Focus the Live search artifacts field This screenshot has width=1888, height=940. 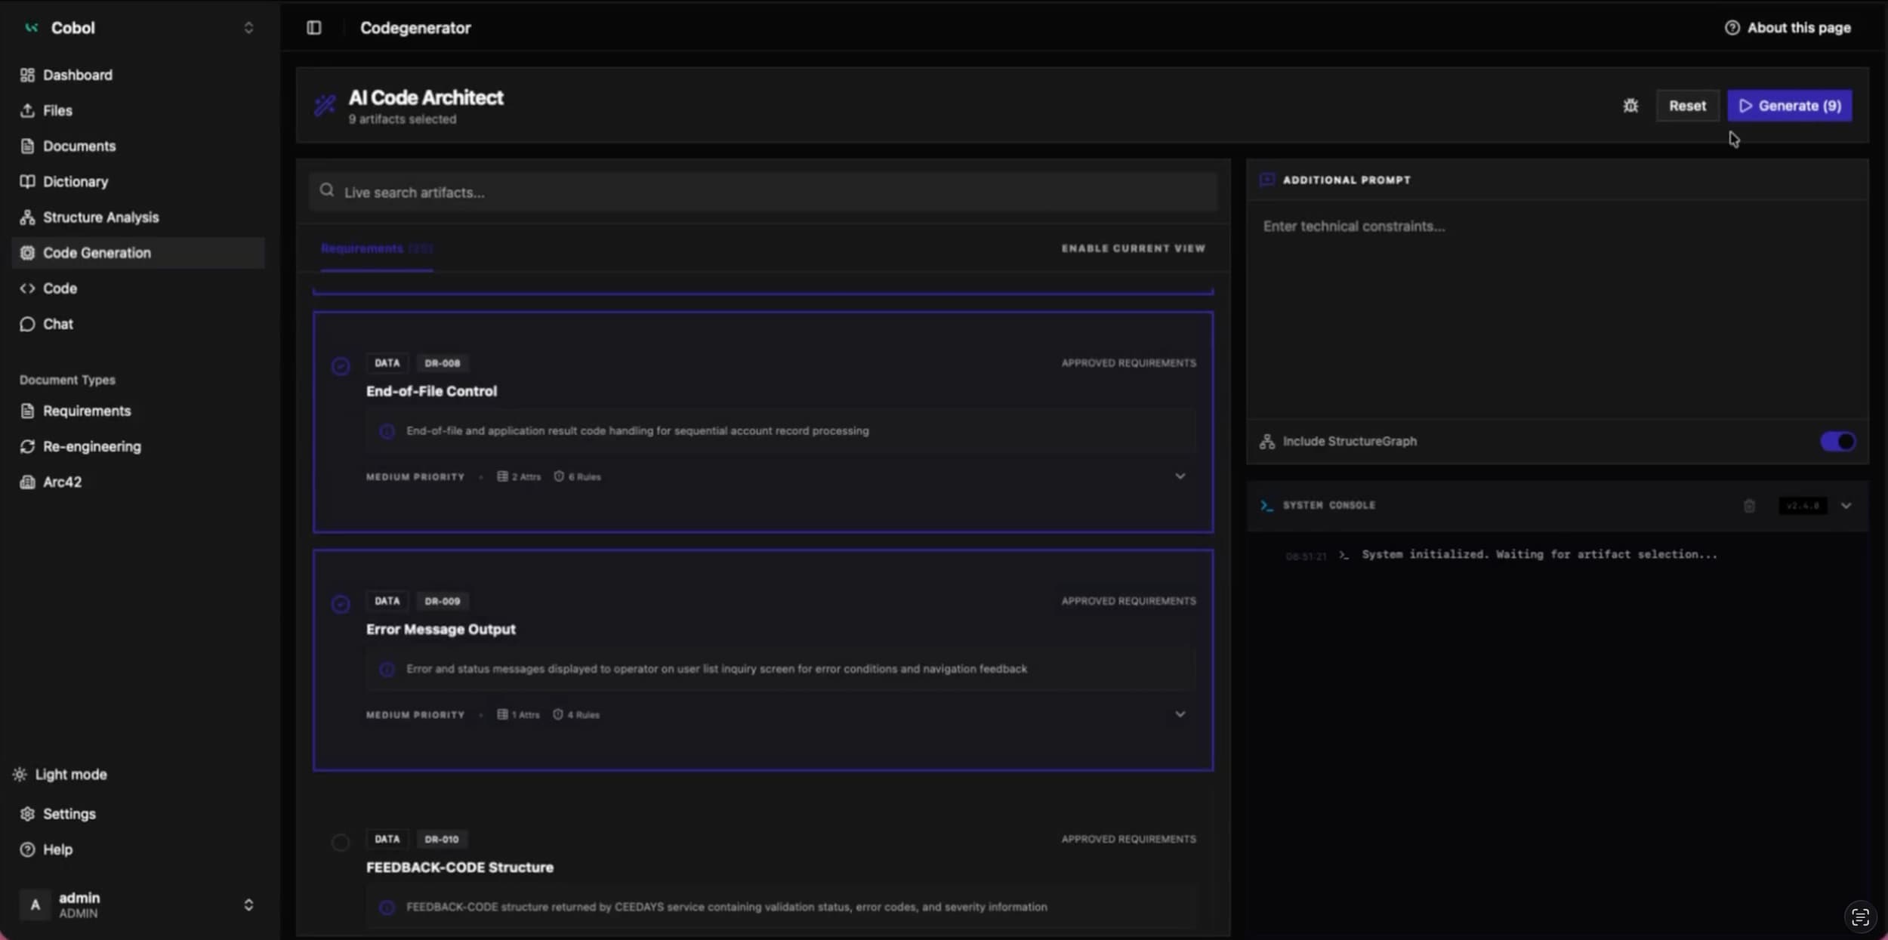[x=763, y=192]
